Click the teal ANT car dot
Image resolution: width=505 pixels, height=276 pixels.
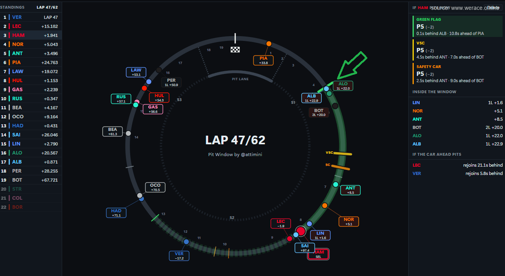tap(335, 184)
